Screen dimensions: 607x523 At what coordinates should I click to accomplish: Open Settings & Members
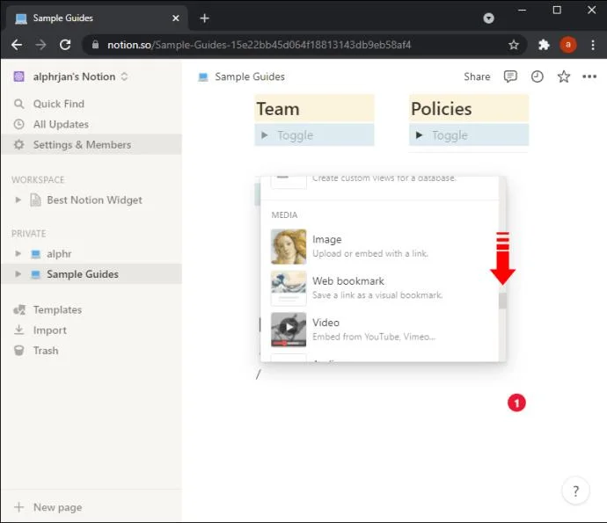[x=91, y=145]
